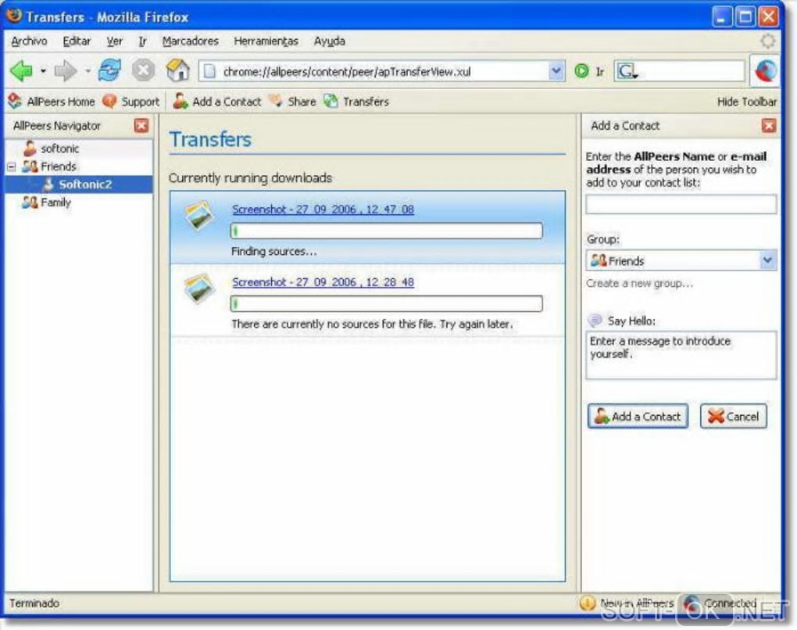The height and width of the screenshot is (630, 797).
Task: Open the Screenshot 12_47_08 download link
Action: [323, 209]
